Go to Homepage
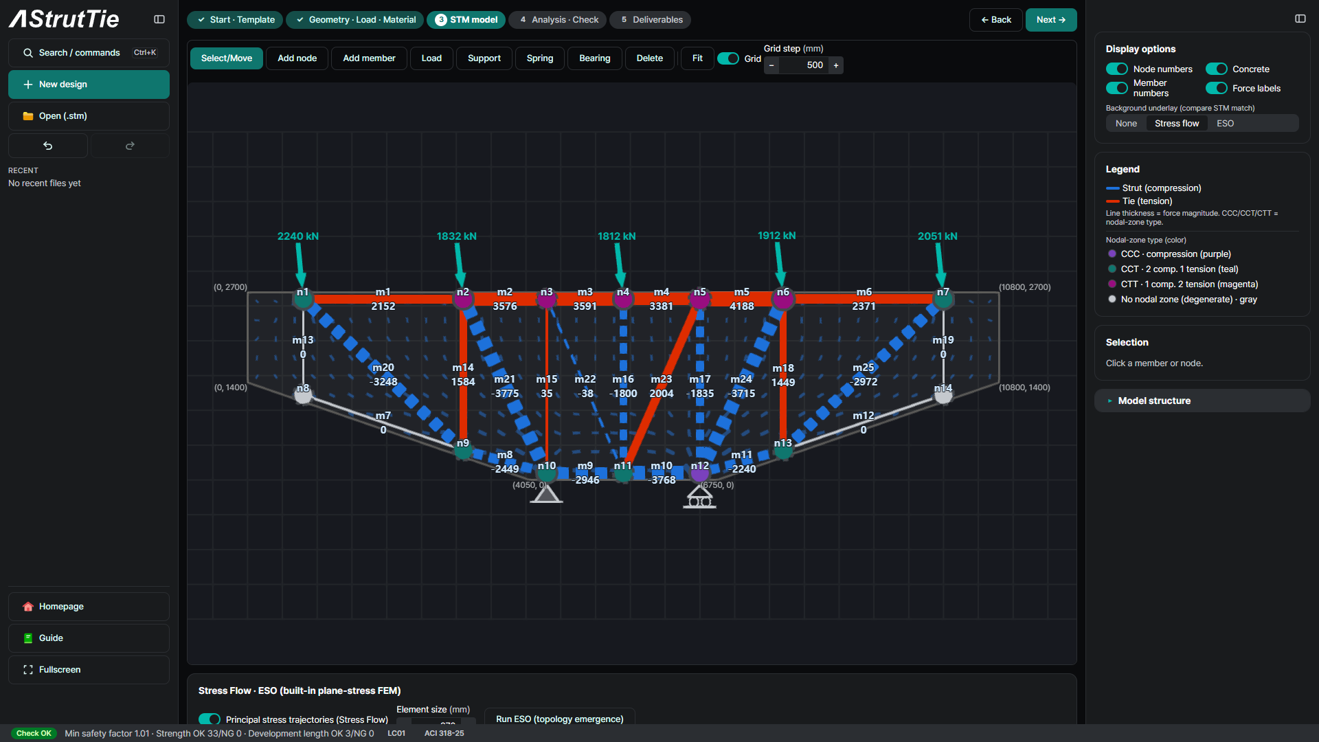This screenshot has height=742, width=1319. [x=89, y=607]
